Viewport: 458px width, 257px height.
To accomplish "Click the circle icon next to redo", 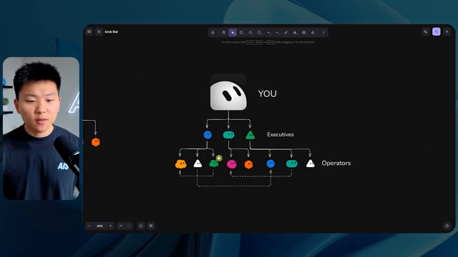I will [x=141, y=226].
